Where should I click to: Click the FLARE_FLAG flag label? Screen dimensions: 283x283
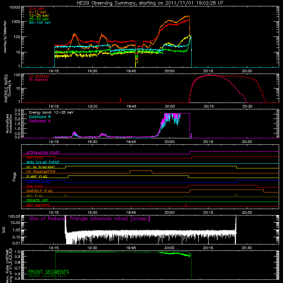click(x=37, y=177)
